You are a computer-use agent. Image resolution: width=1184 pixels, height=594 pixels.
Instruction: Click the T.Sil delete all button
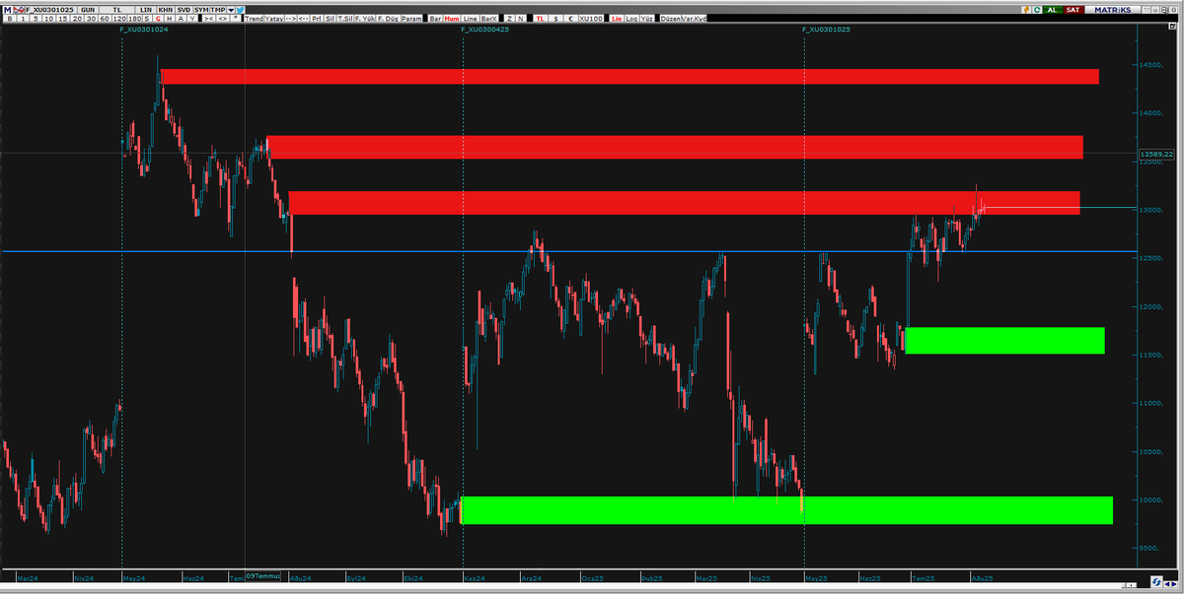tap(345, 19)
